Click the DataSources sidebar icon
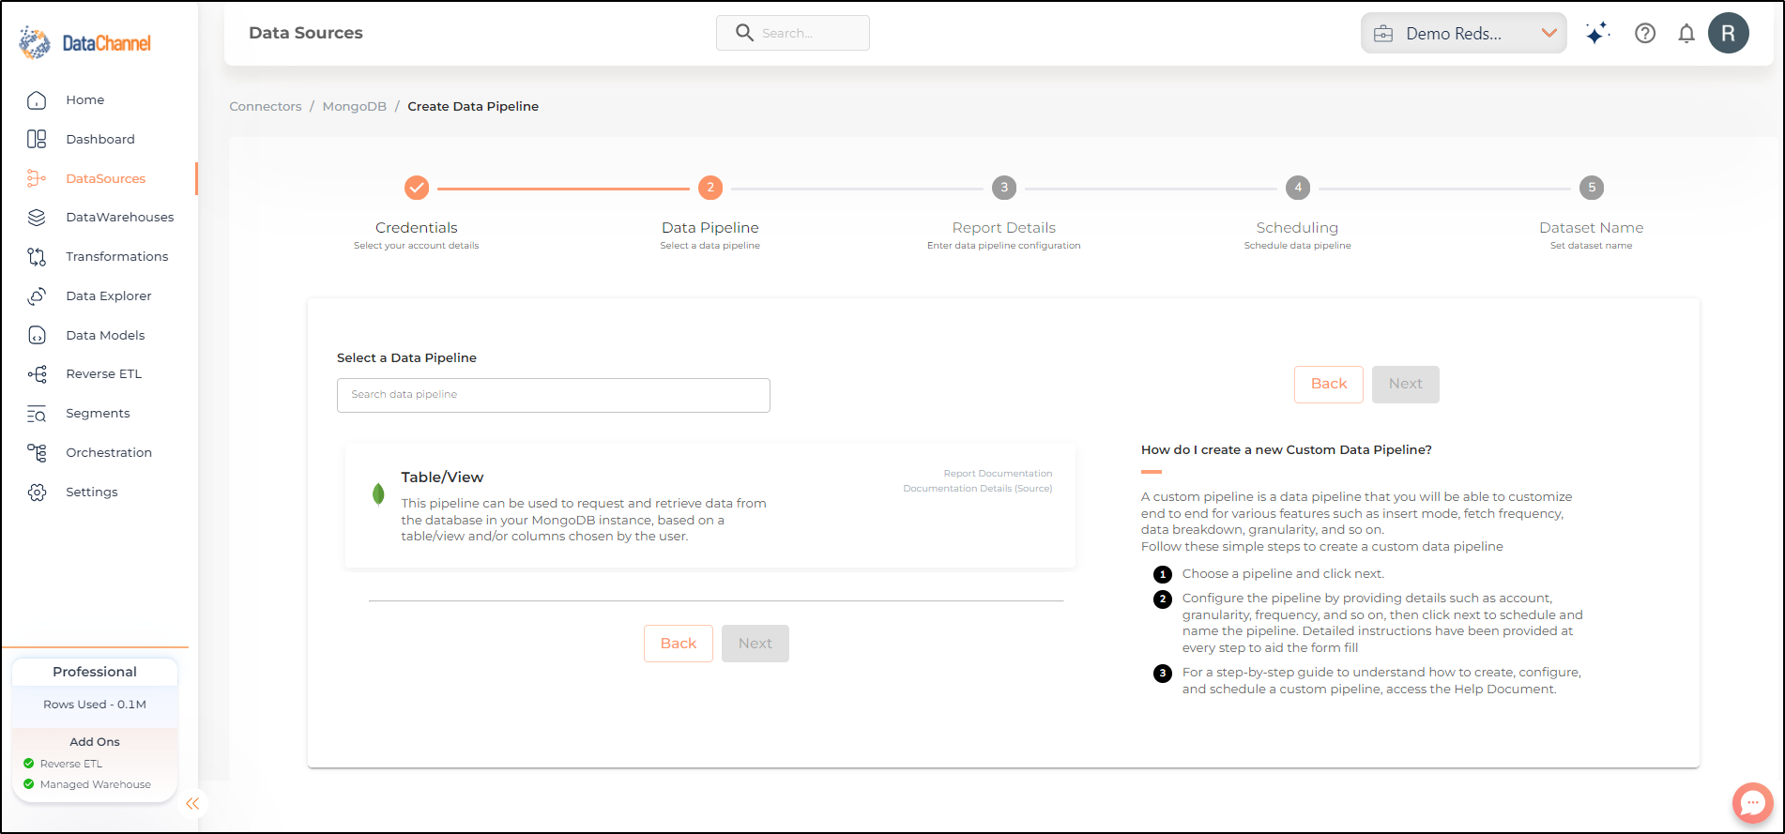1785x834 pixels. [x=37, y=178]
